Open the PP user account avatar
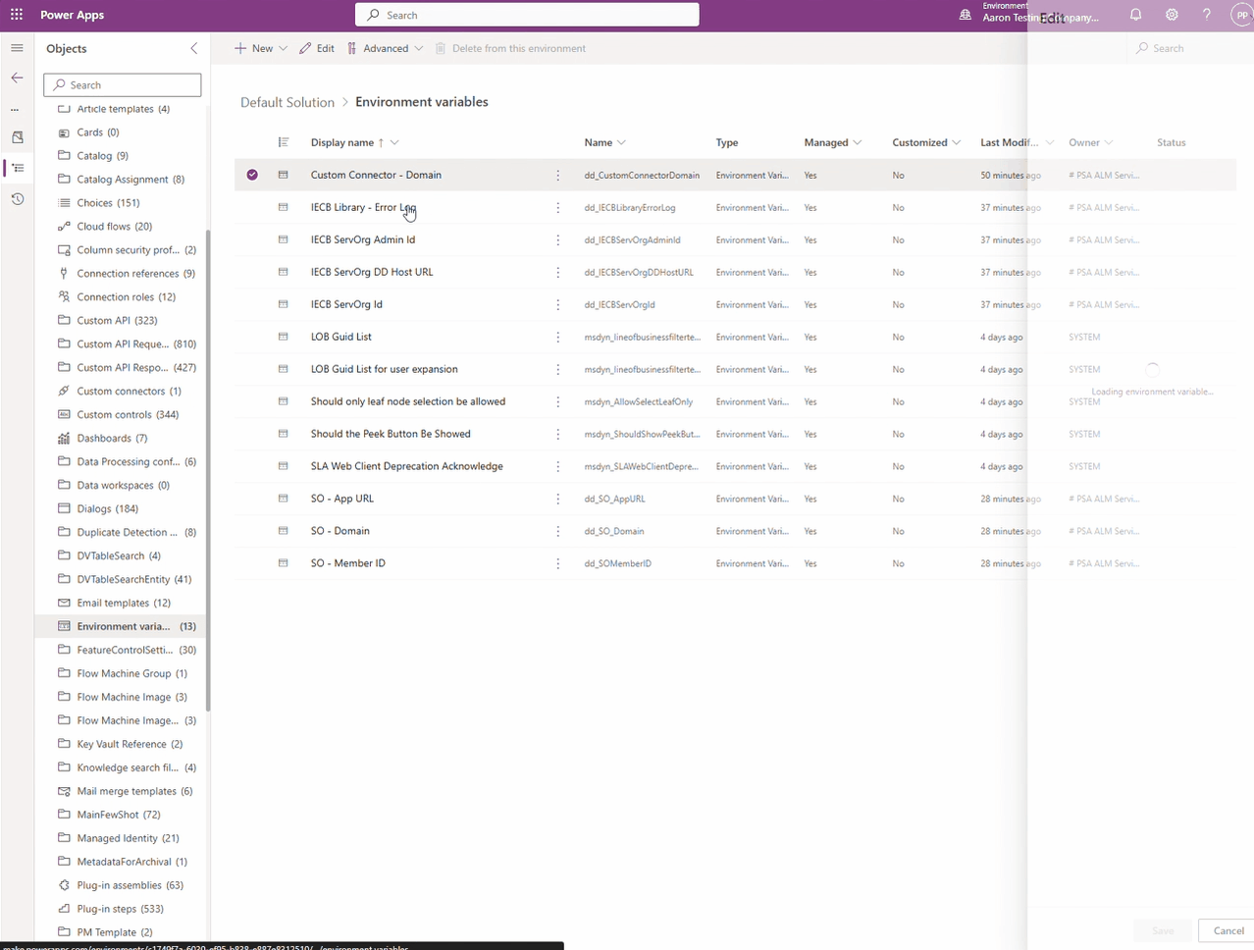The height and width of the screenshot is (950, 1254). pos(1241,15)
